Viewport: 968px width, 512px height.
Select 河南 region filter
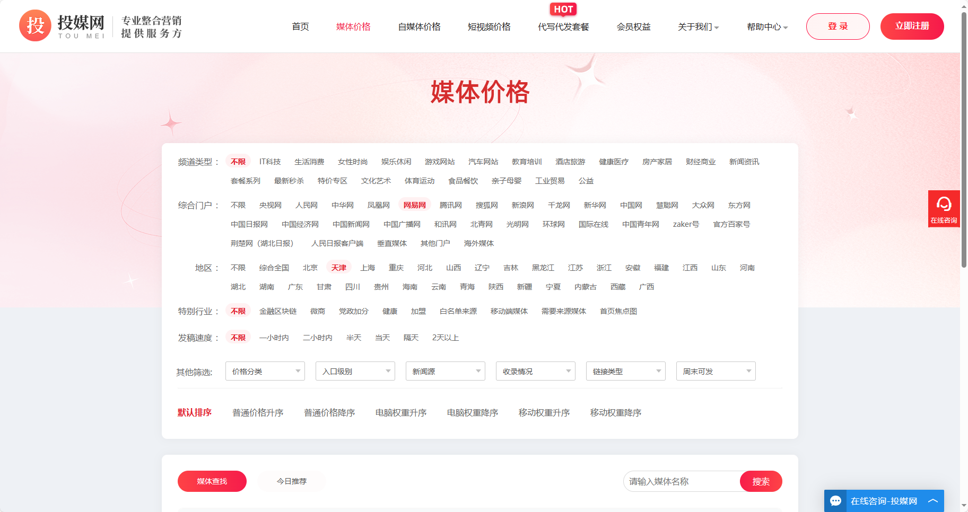point(747,268)
